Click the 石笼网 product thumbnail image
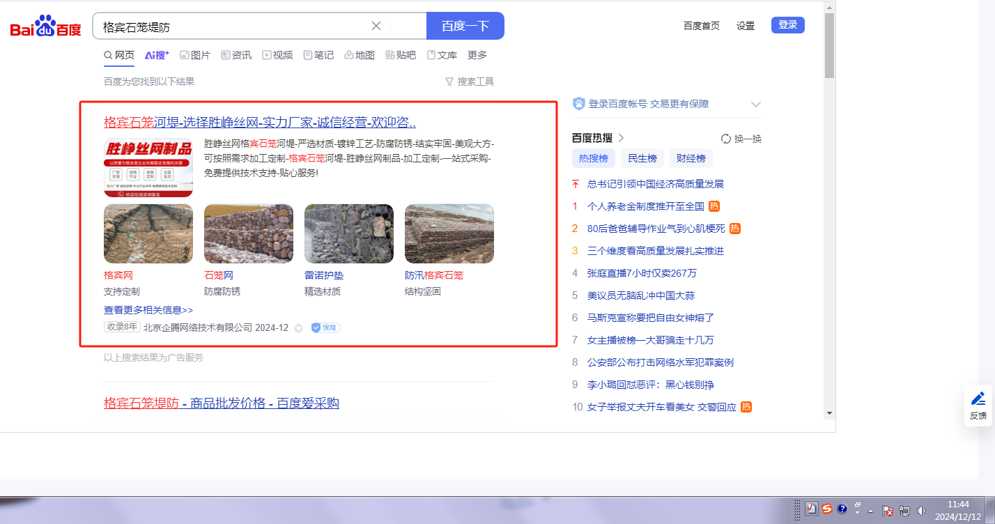 248,233
